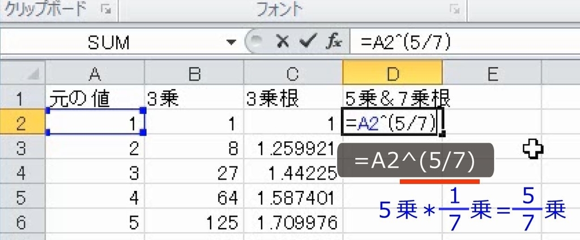Select column D header
This screenshot has width=580, height=240.
coord(393,73)
